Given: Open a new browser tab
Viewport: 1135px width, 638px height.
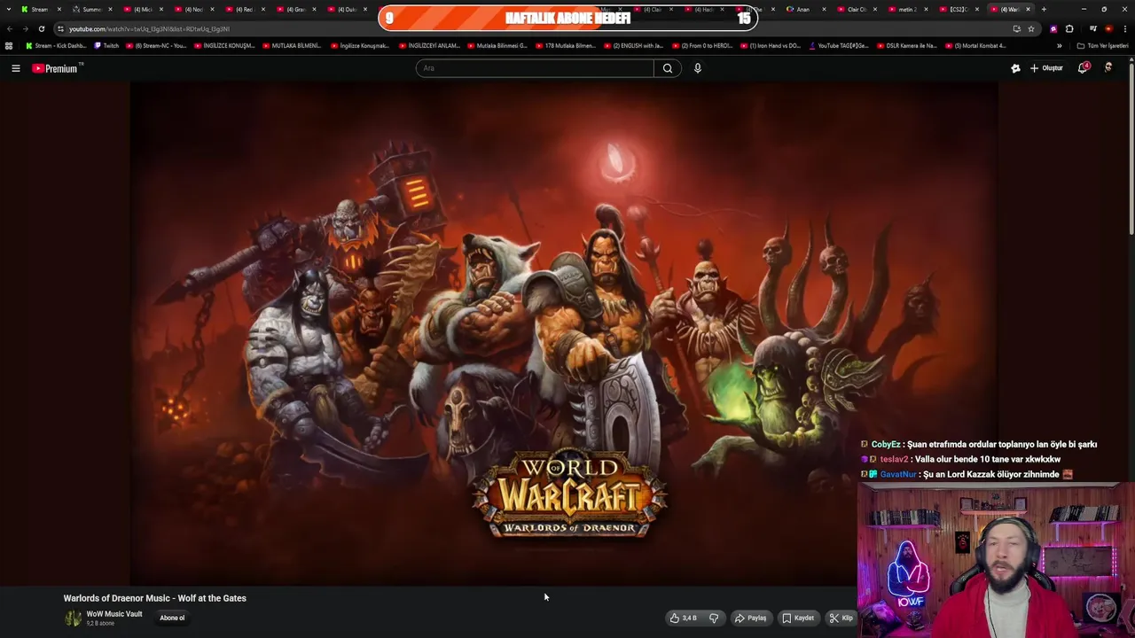Looking at the screenshot, I should tap(1044, 9).
